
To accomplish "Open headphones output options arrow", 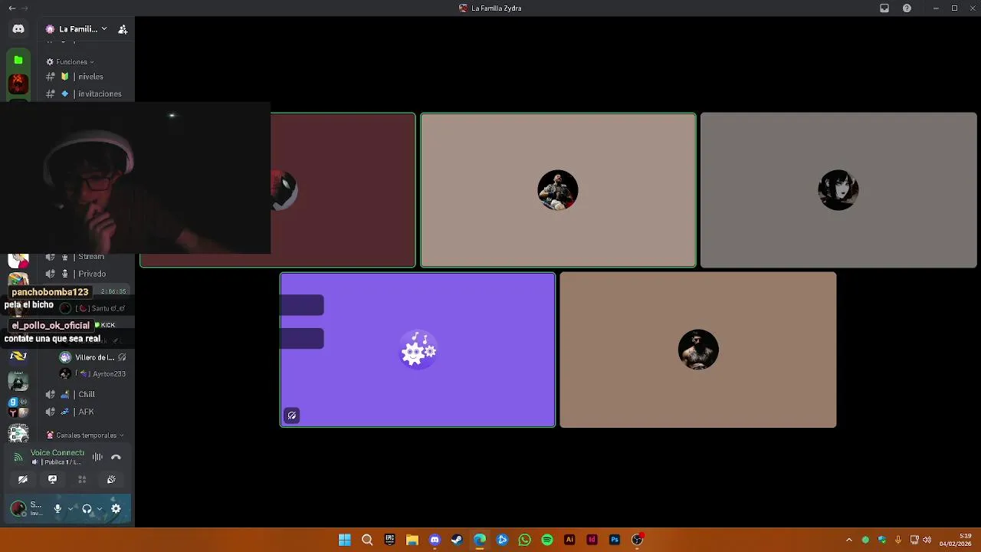I will coord(100,508).
